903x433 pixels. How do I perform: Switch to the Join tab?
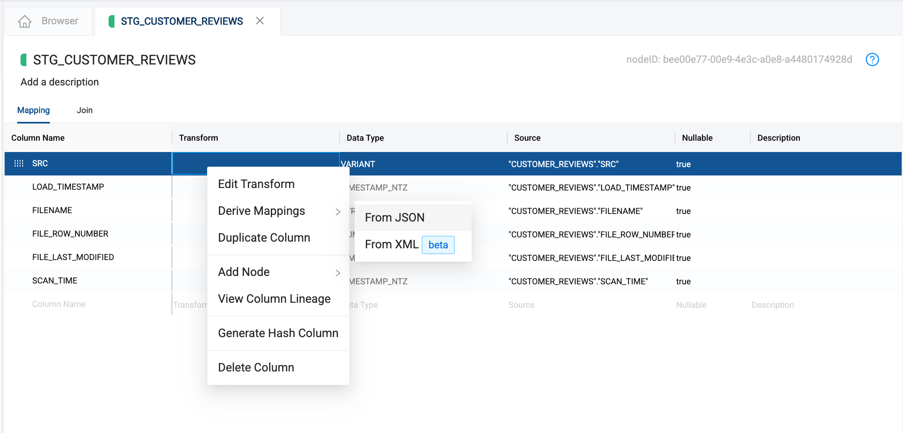tap(84, 110)
